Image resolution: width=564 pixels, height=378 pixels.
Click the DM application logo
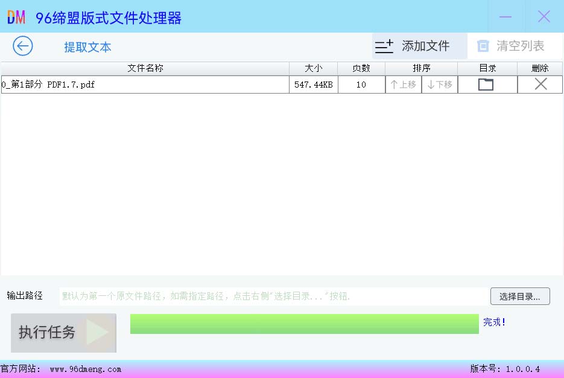(16, 18)
